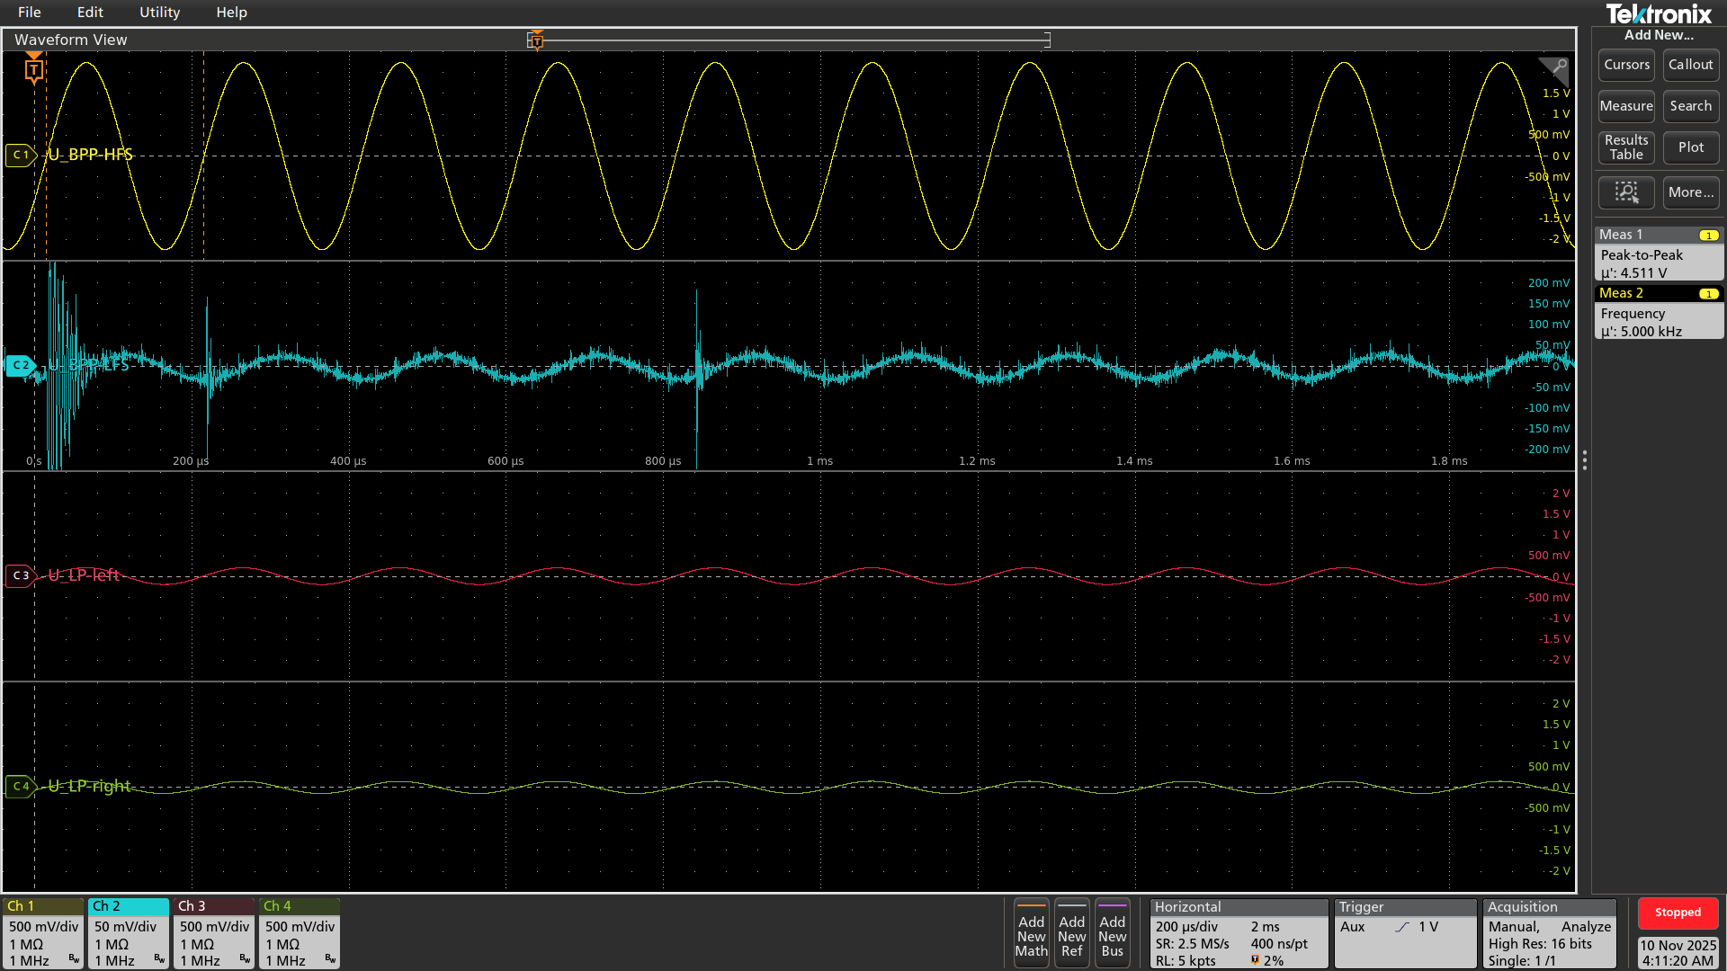
Task: Click the C2 channel handle badge
Action: tap(21, 365)
